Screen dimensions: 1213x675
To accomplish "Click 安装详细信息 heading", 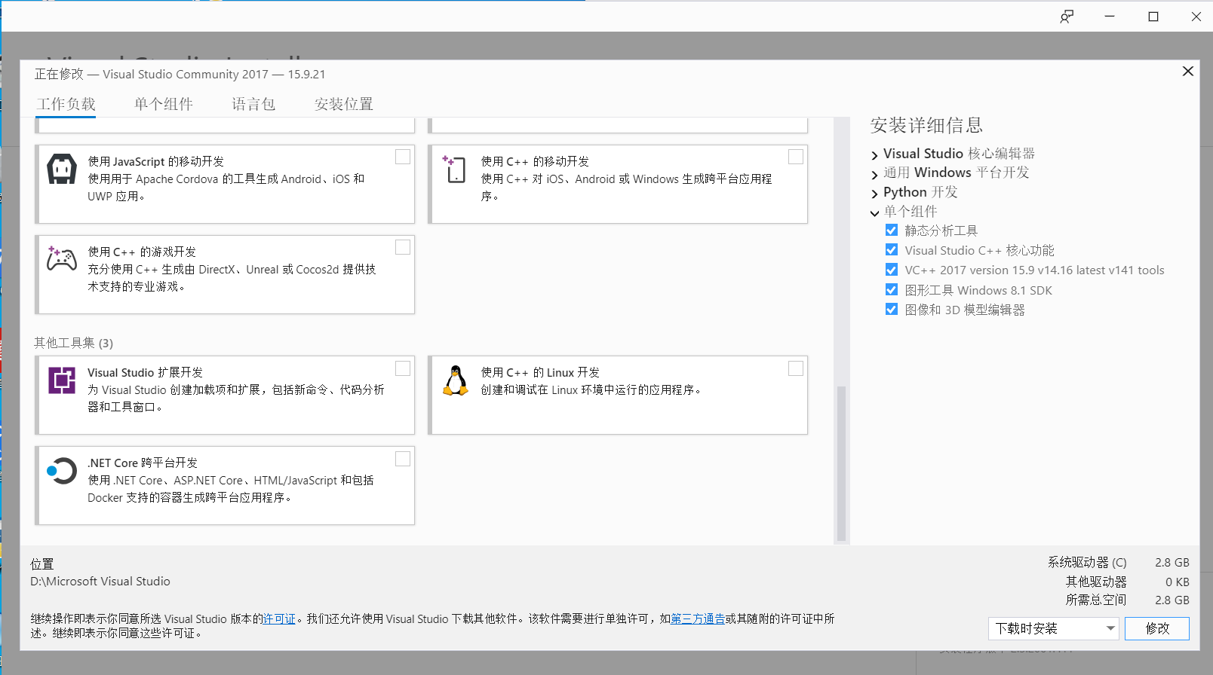I will click(x=926, y=125).
